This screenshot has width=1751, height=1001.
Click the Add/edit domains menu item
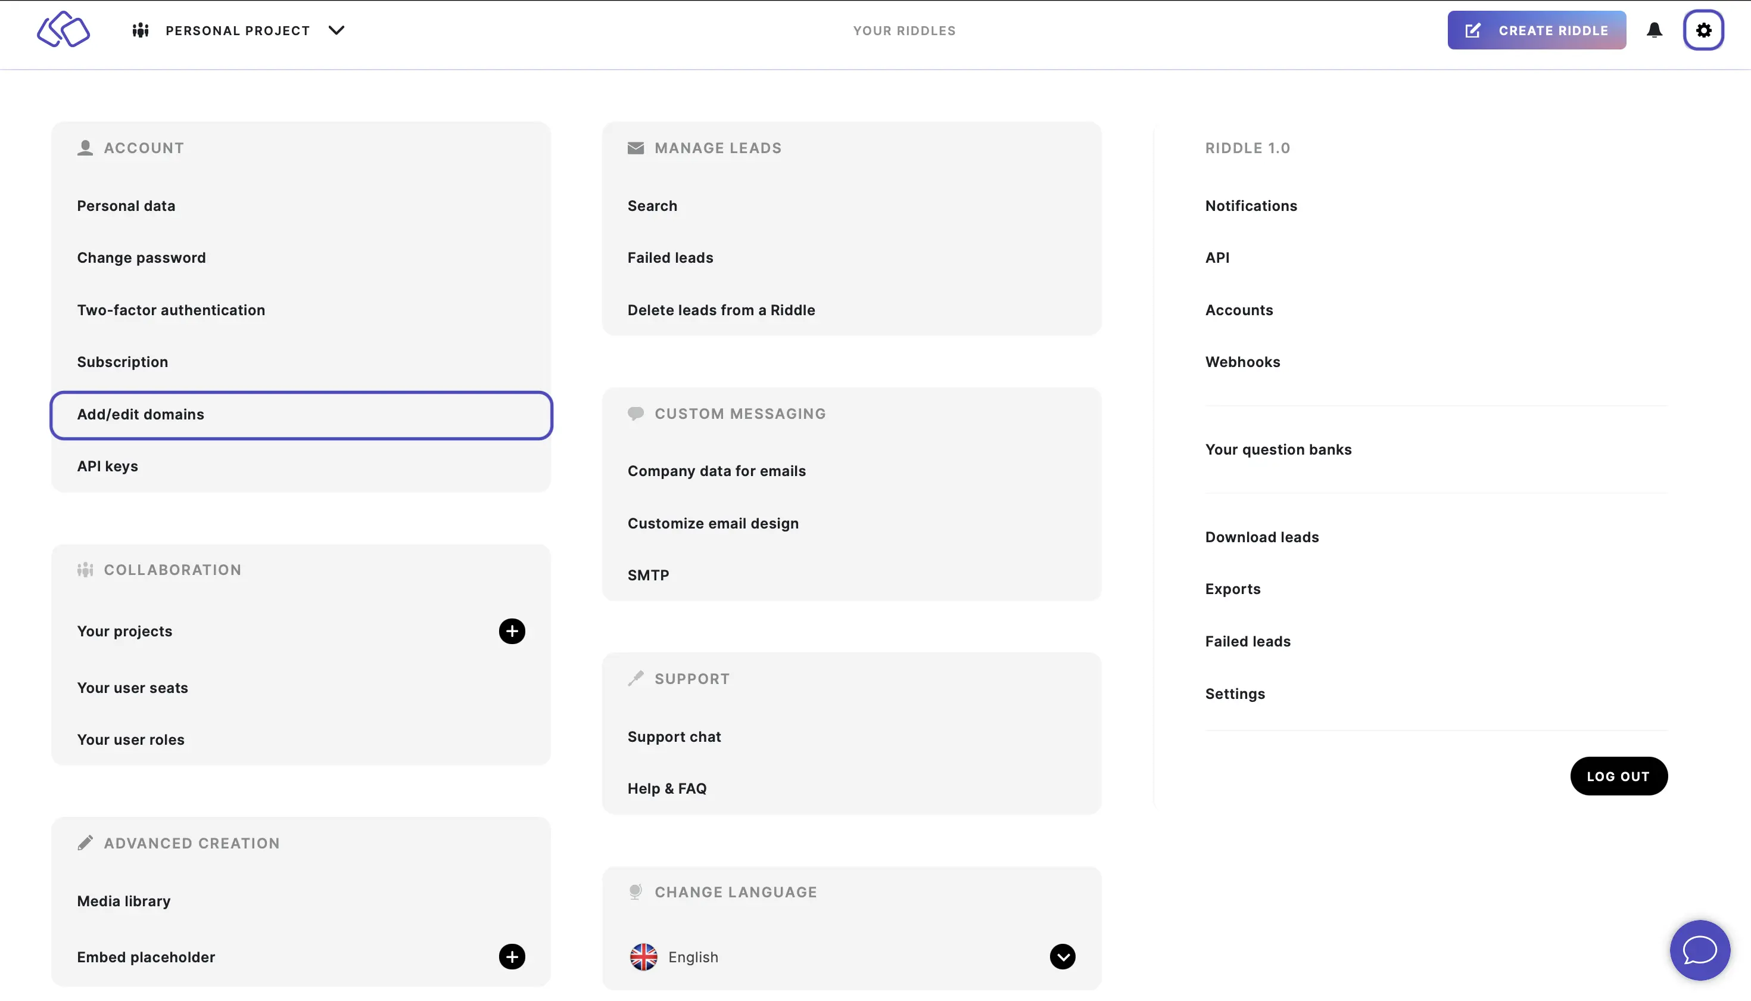pos(301,414)
